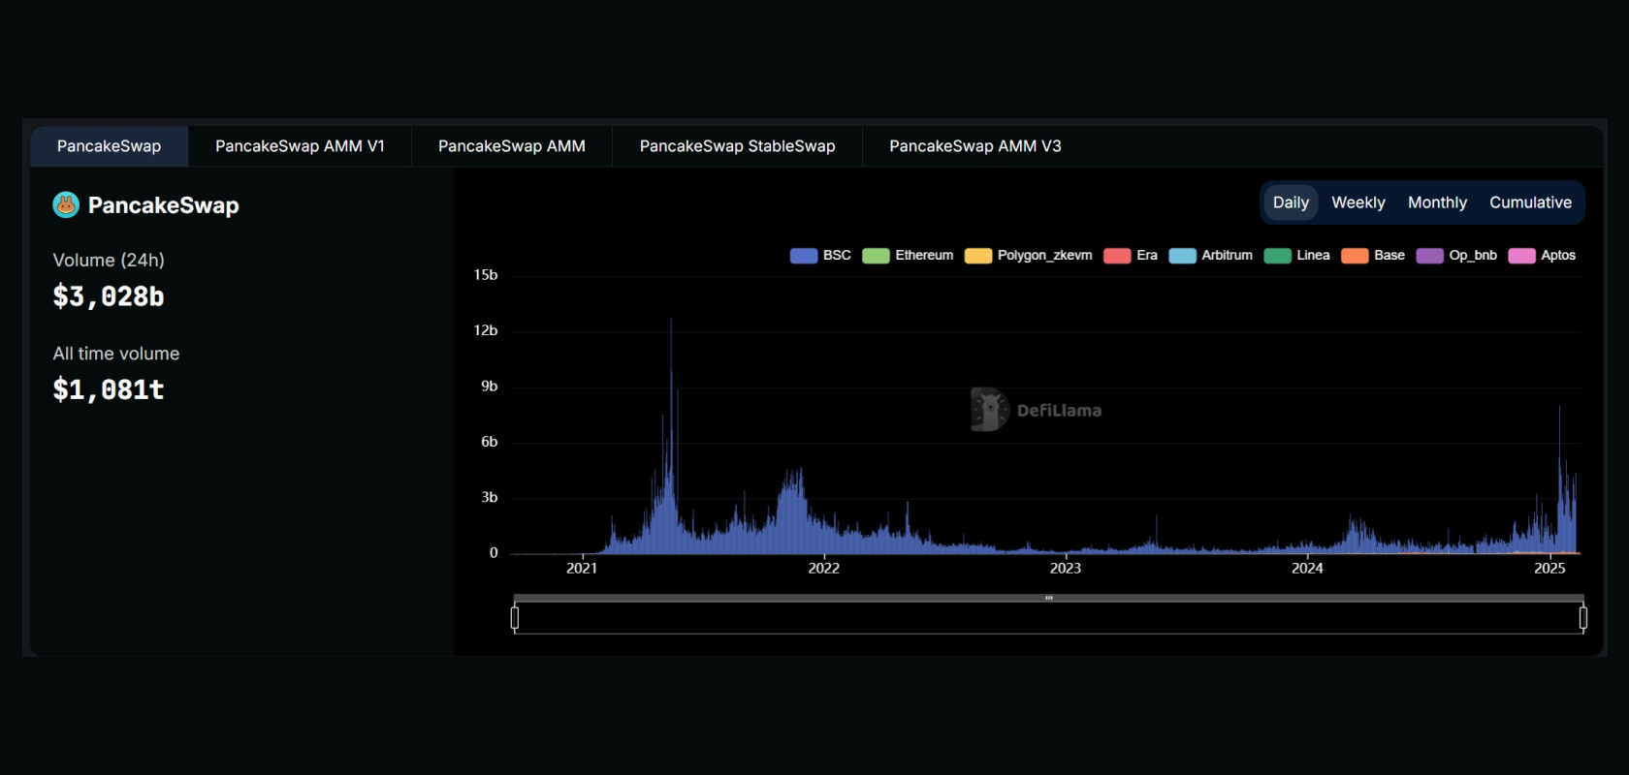Toggle the BSC legend color swatch

point(804,256)
